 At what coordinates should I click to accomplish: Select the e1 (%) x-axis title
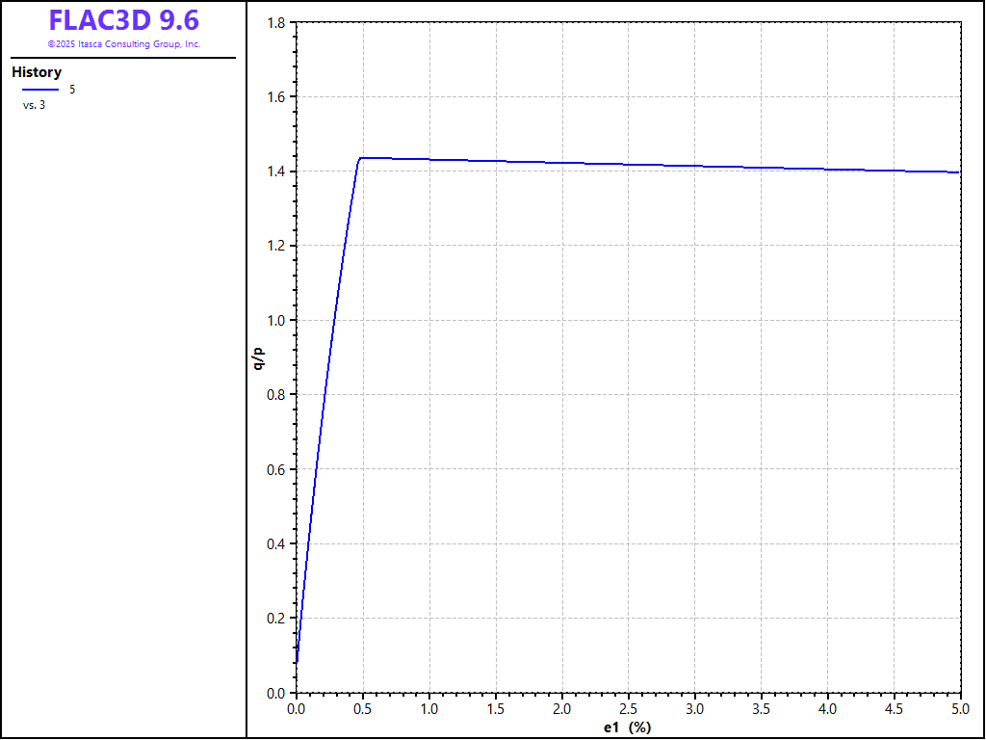point(627,727)
